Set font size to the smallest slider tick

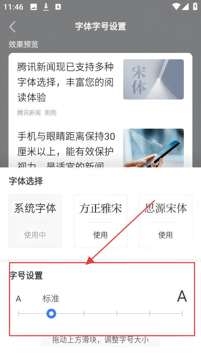pos(19,314)
